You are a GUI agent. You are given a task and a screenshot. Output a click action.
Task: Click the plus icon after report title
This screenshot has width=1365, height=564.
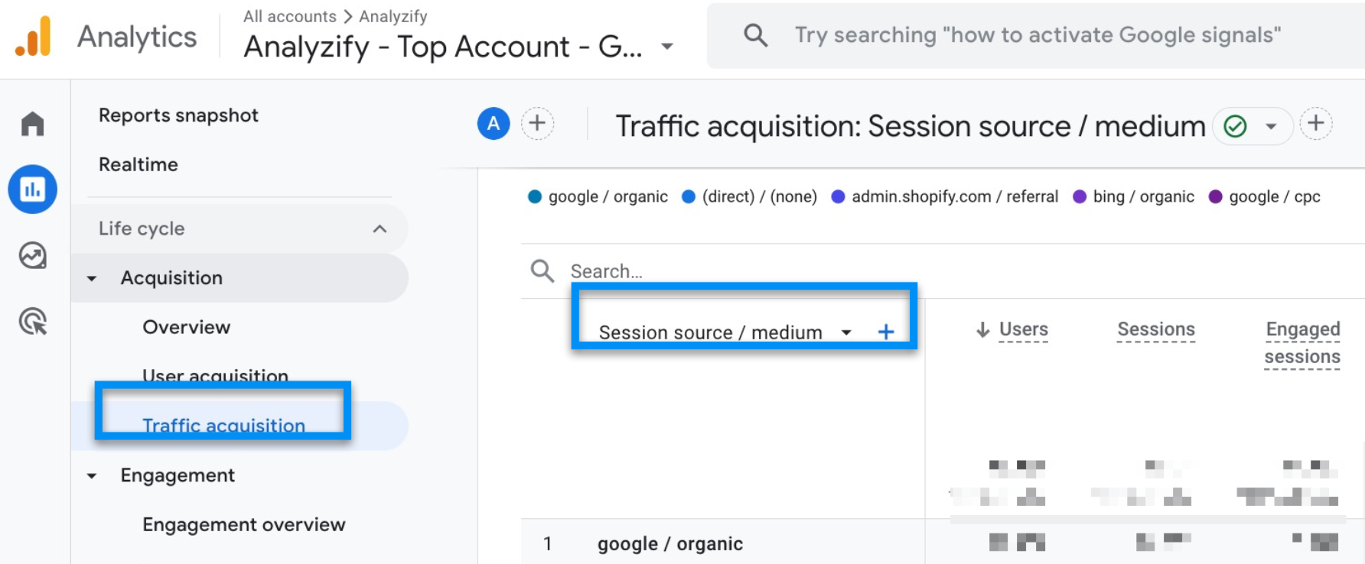point(1316,123)
